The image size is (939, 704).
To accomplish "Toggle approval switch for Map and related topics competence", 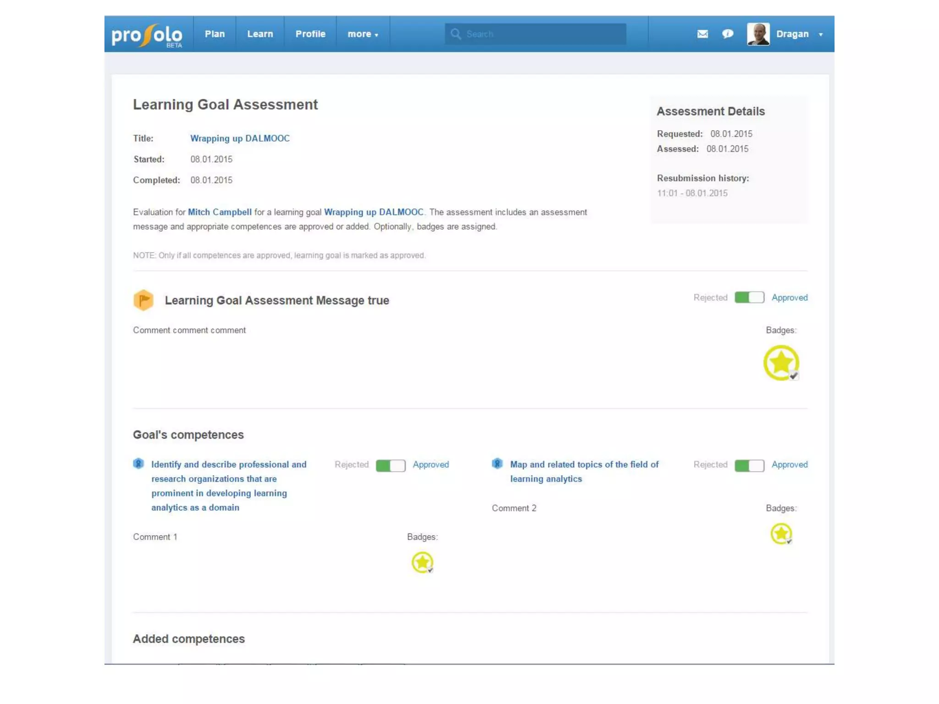I will tap(749, 465).
